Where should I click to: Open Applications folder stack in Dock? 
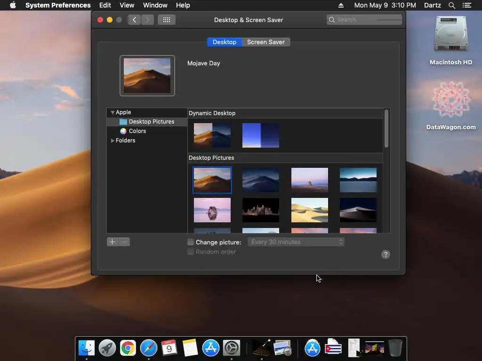[313, 348]
